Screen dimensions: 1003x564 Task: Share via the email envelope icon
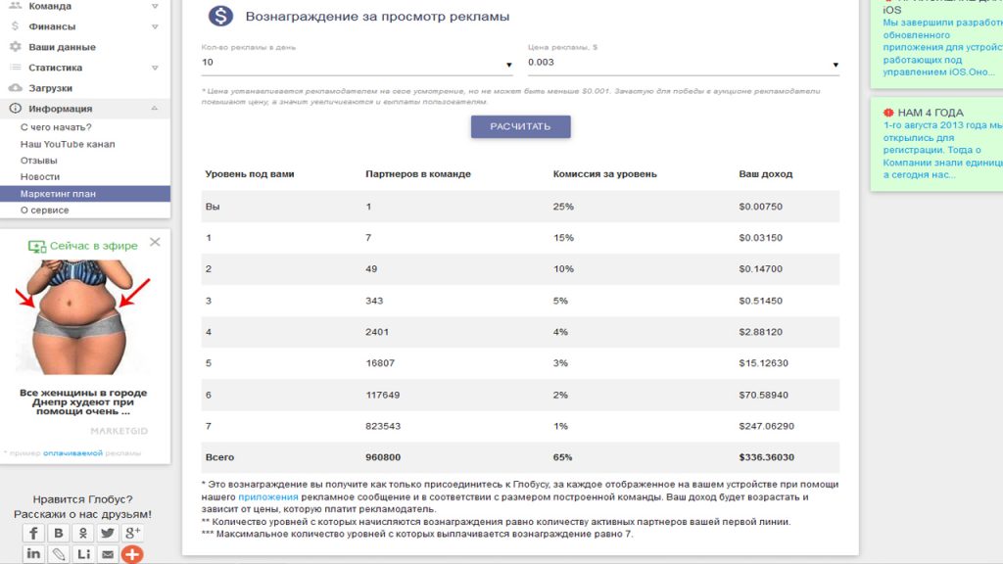click(108, 554)
